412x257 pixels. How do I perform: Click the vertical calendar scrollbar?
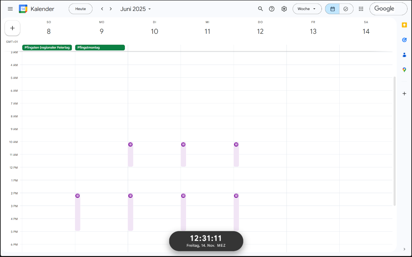[395, 141]
